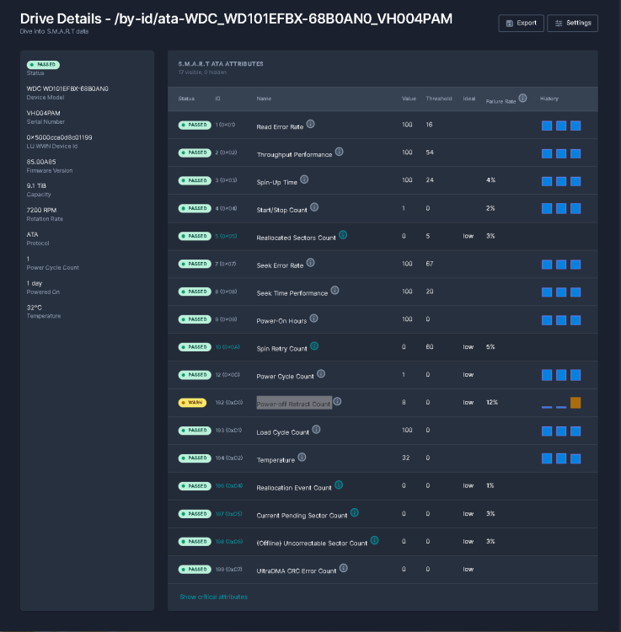The image size is (621, 632).
Task: Click the 1 day Powered On value
Action: pyautogui.click(x=35, y=283)
